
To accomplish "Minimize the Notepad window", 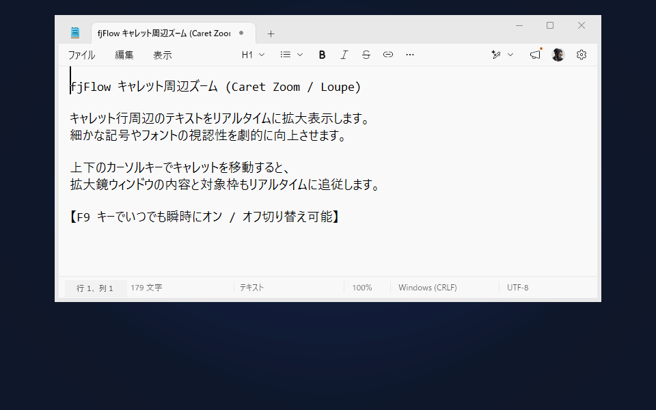I will coord(519,25).
